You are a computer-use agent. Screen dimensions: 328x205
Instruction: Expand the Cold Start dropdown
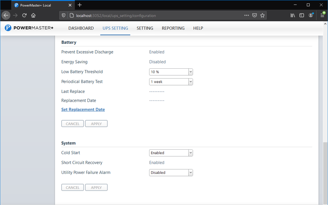[171, 153]
